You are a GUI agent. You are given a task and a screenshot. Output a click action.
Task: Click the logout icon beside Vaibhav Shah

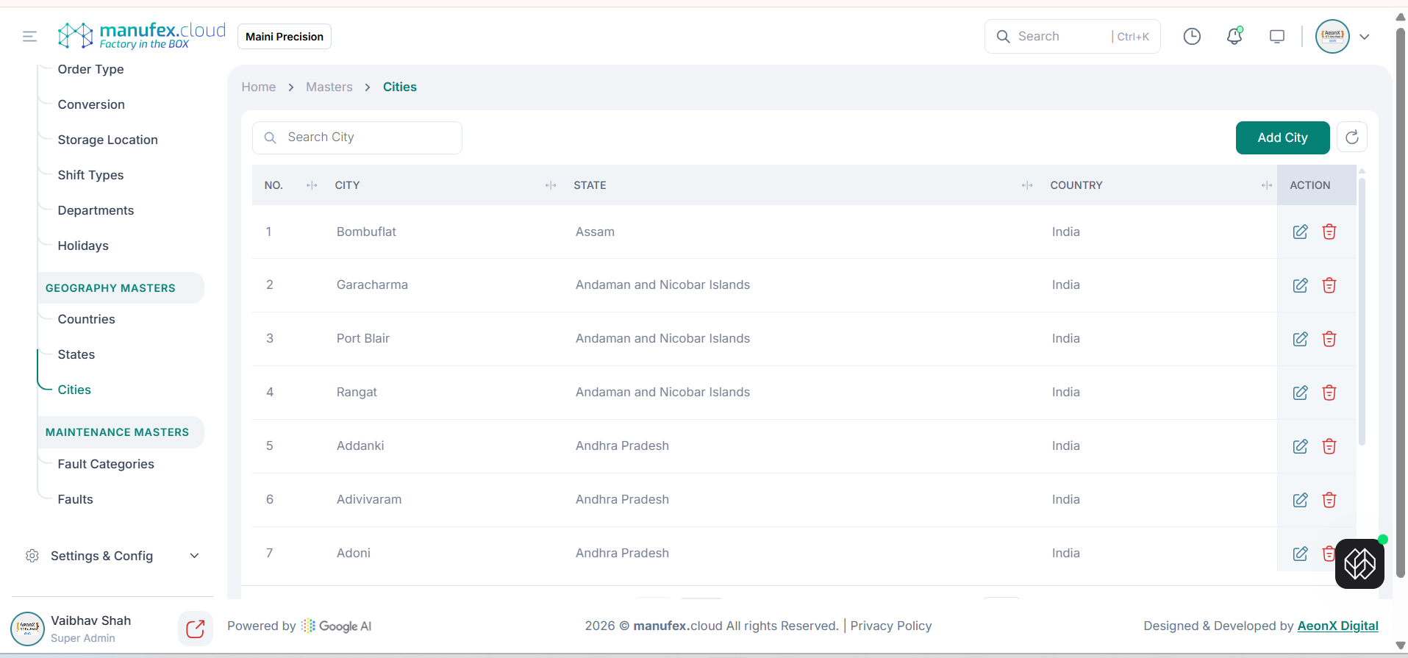click(195, 629)
